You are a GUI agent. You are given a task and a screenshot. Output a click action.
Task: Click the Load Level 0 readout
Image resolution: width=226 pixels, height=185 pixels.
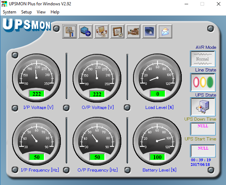tap(157, 94)
